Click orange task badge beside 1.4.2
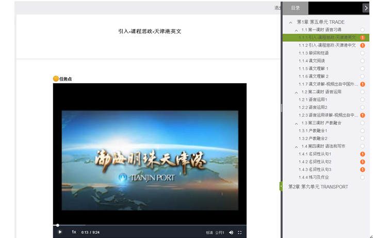The height and width of the screenshot is (238, 373). point(363,162)
